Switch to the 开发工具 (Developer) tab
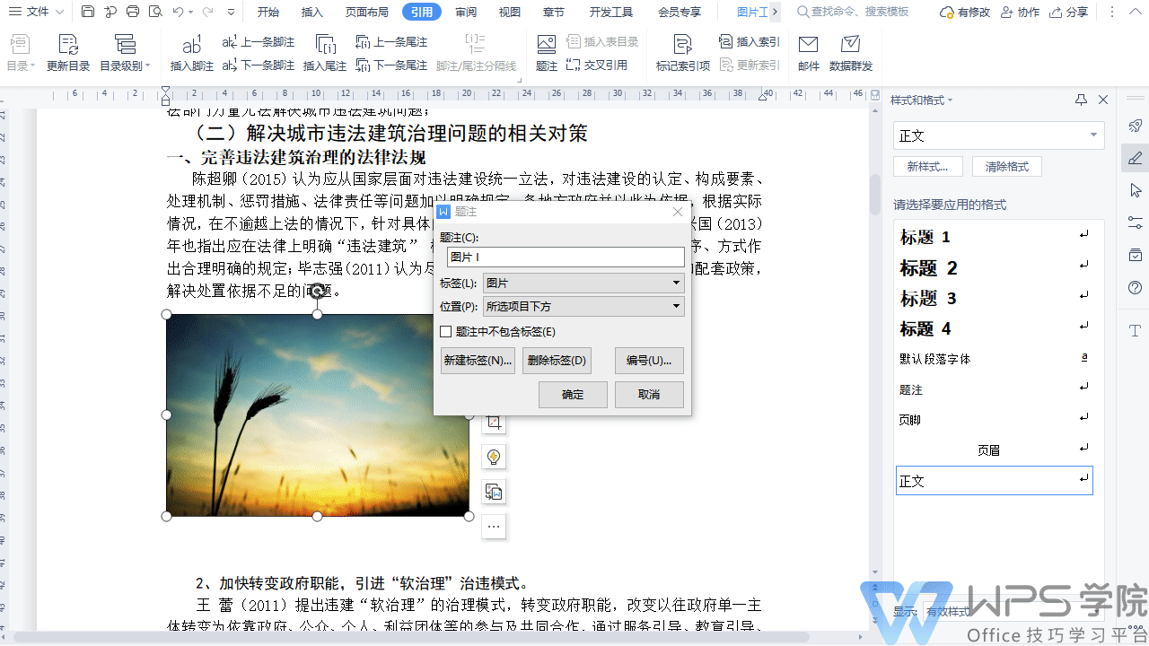 coord(611,12)
